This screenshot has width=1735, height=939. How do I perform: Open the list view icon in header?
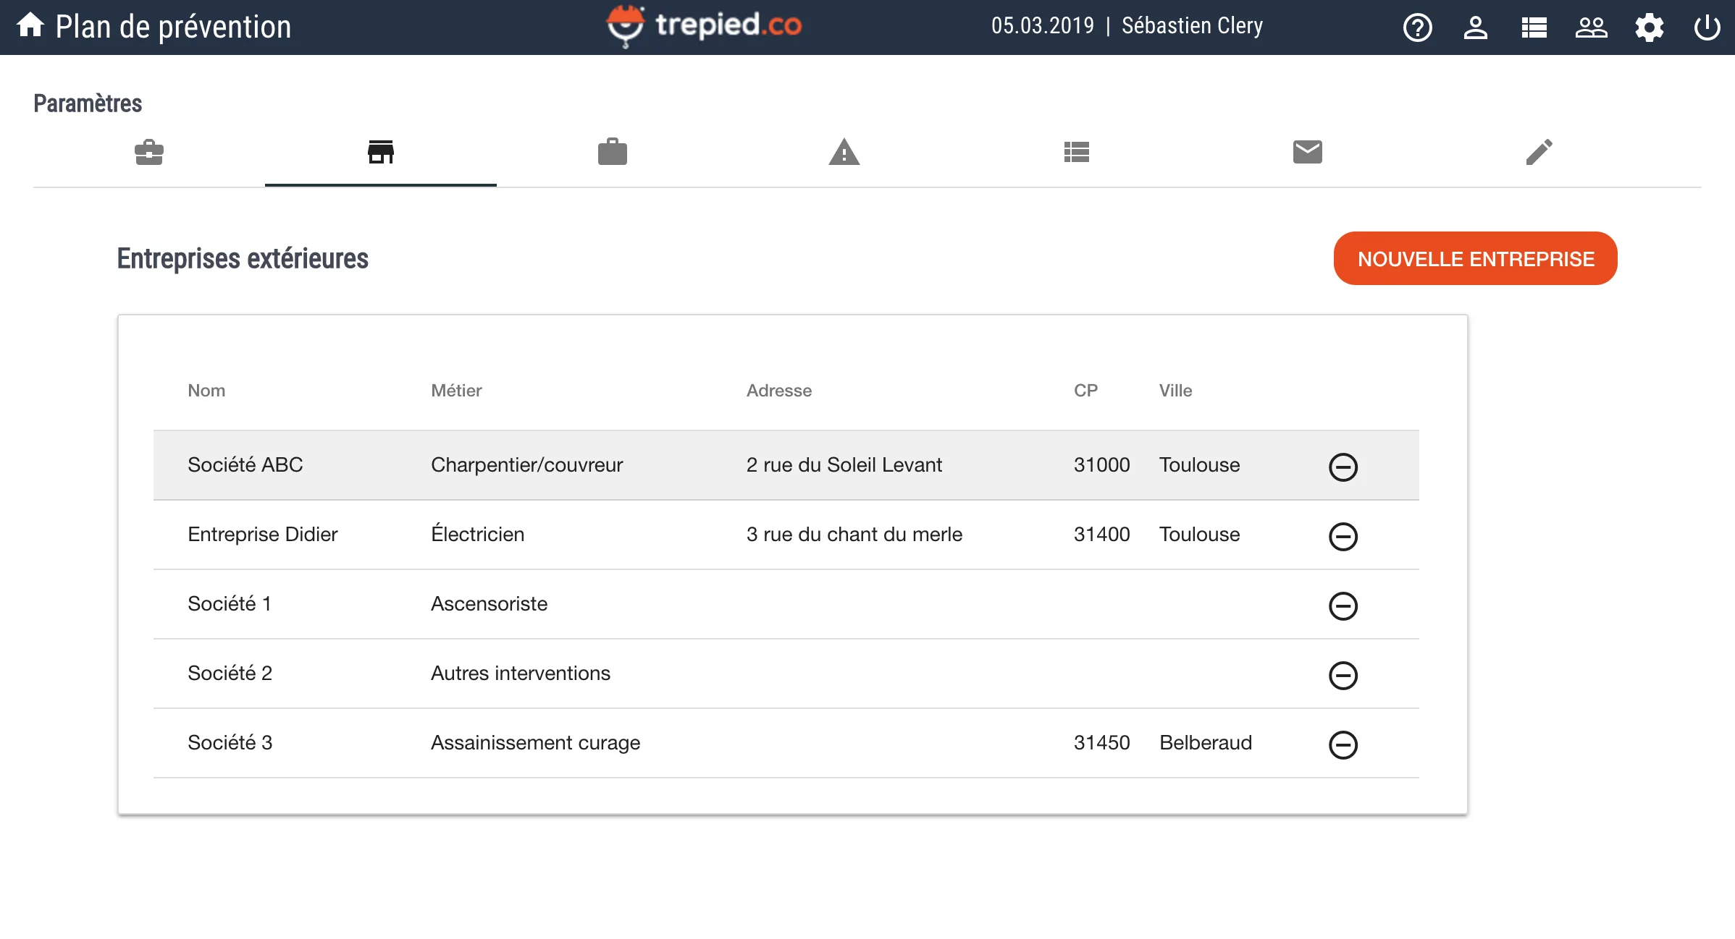tap(1534, 27)
